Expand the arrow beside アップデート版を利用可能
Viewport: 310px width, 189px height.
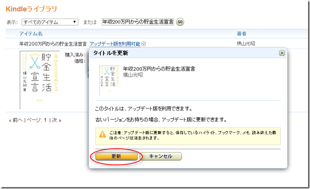[x=144, y=44]
